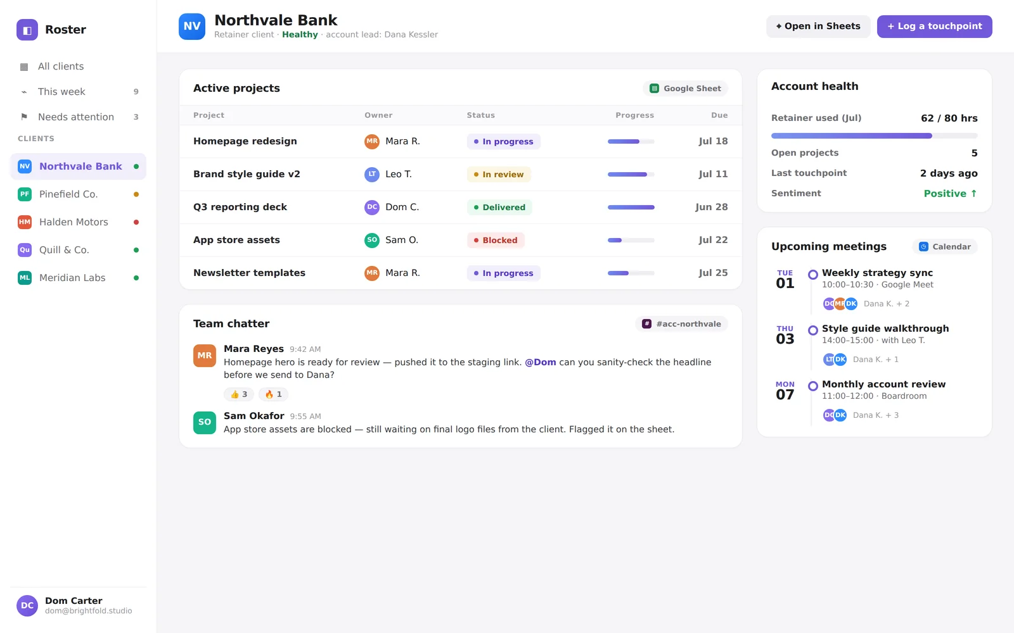The width and height of the screenshot is (1014, 633).
Task: Open Calendar chip in Upcoming meetings
Action: pyautogui.click(x=945, y=247)
